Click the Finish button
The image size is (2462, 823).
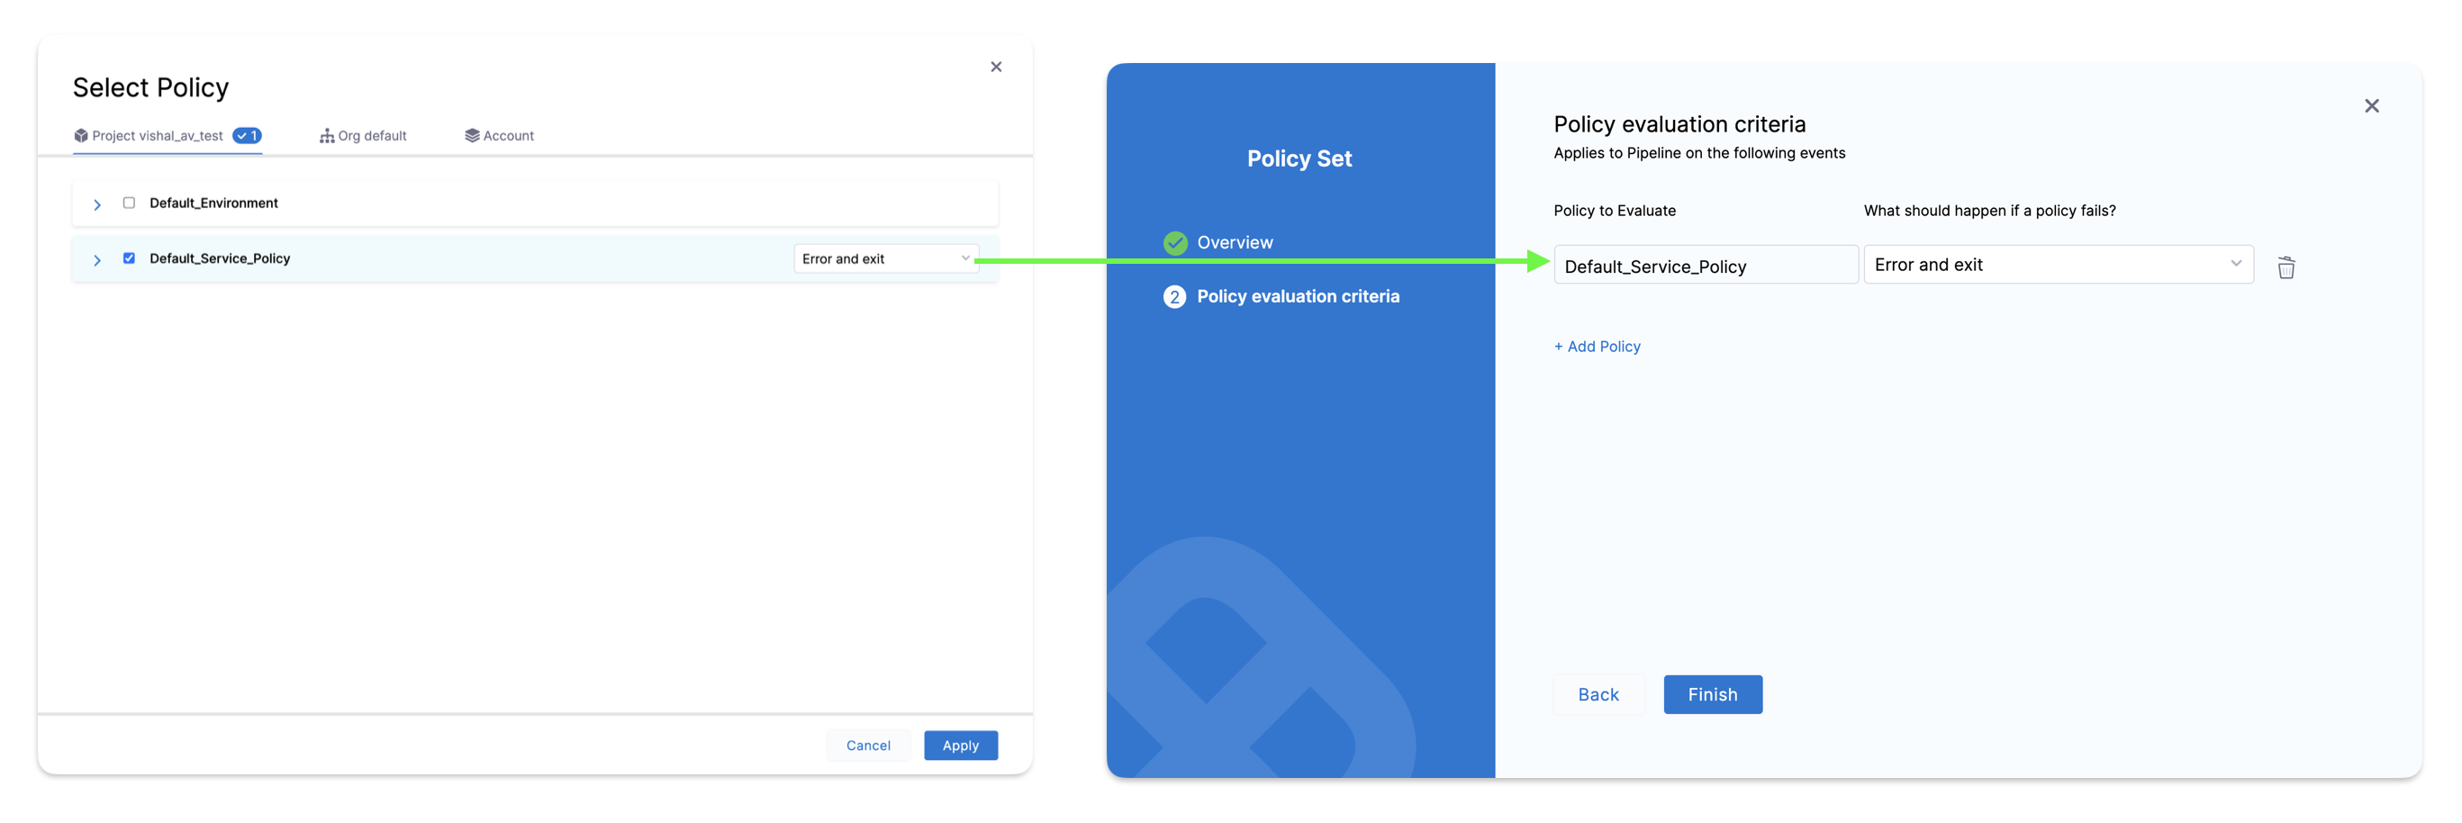(1713, 694)
